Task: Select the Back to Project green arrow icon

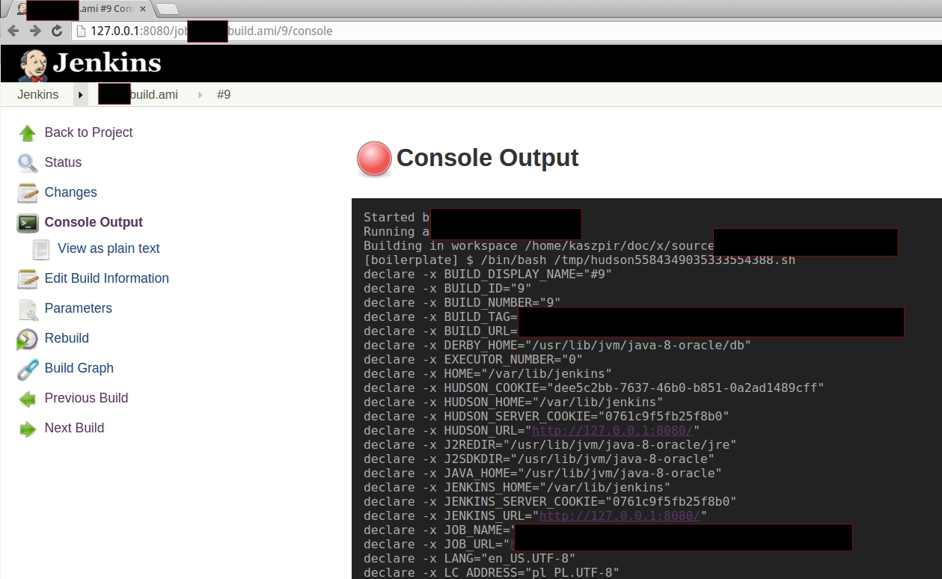Action: [25, 132]
